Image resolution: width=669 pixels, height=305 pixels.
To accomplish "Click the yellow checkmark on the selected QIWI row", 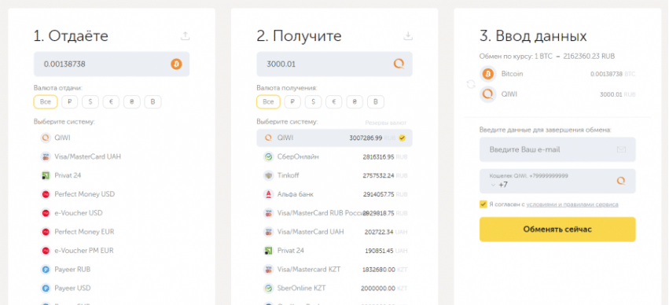I will (402, 138).
